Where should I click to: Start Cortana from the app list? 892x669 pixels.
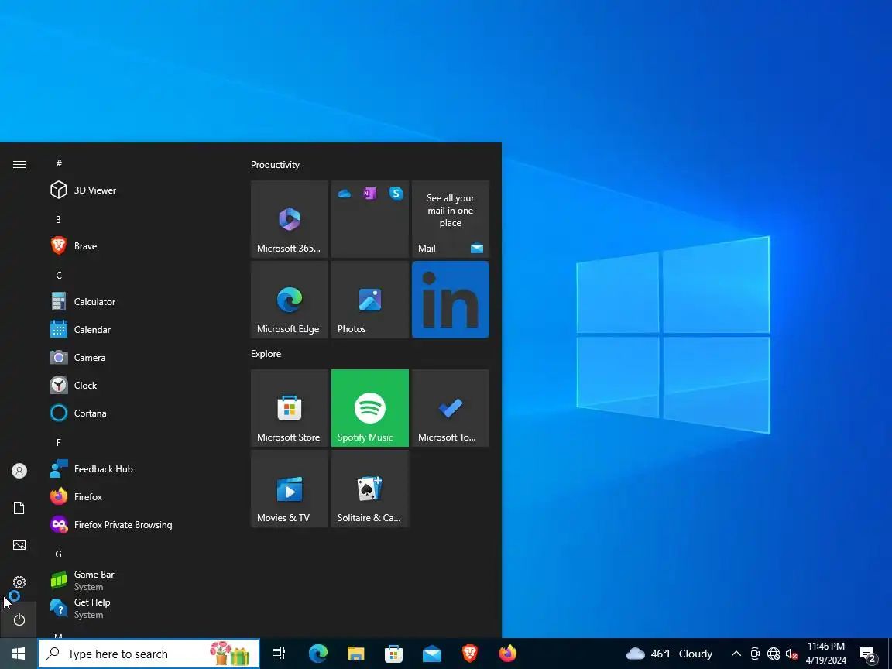point(136,413)
